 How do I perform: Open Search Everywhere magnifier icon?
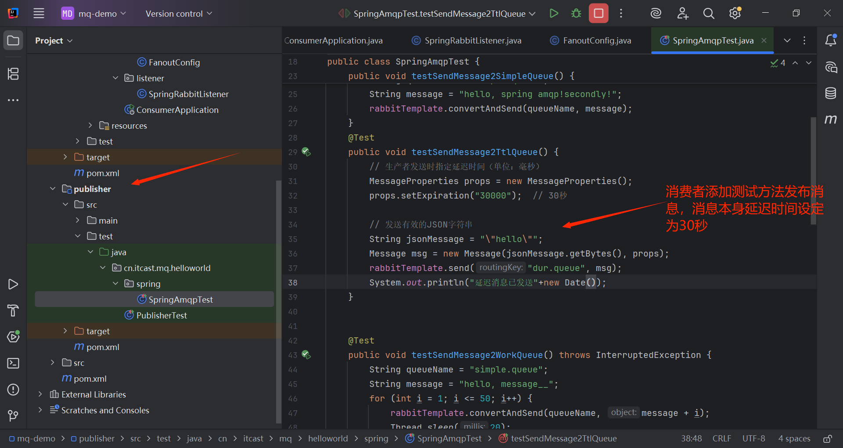709,13
